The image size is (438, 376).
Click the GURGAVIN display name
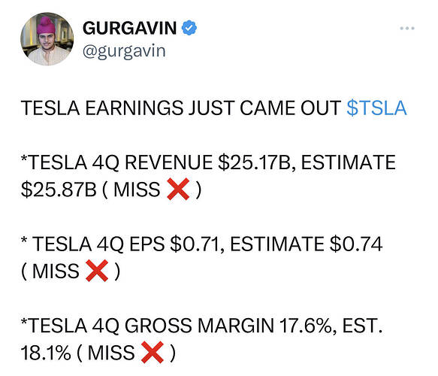click(x=130, y=28)
